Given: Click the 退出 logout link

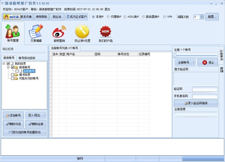Looking at the screenshot, I should click(107, 9).
